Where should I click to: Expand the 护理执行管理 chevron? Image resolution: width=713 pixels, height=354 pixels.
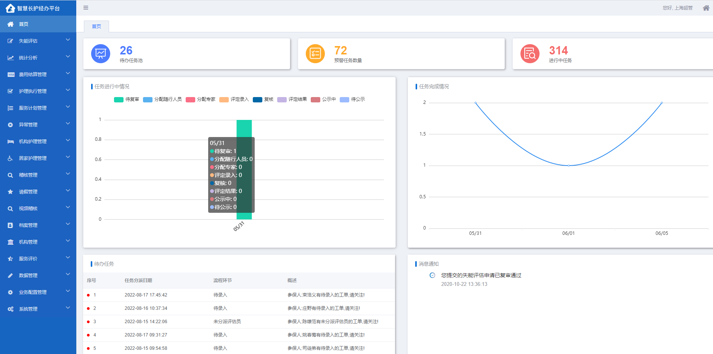tap(68, 90)
